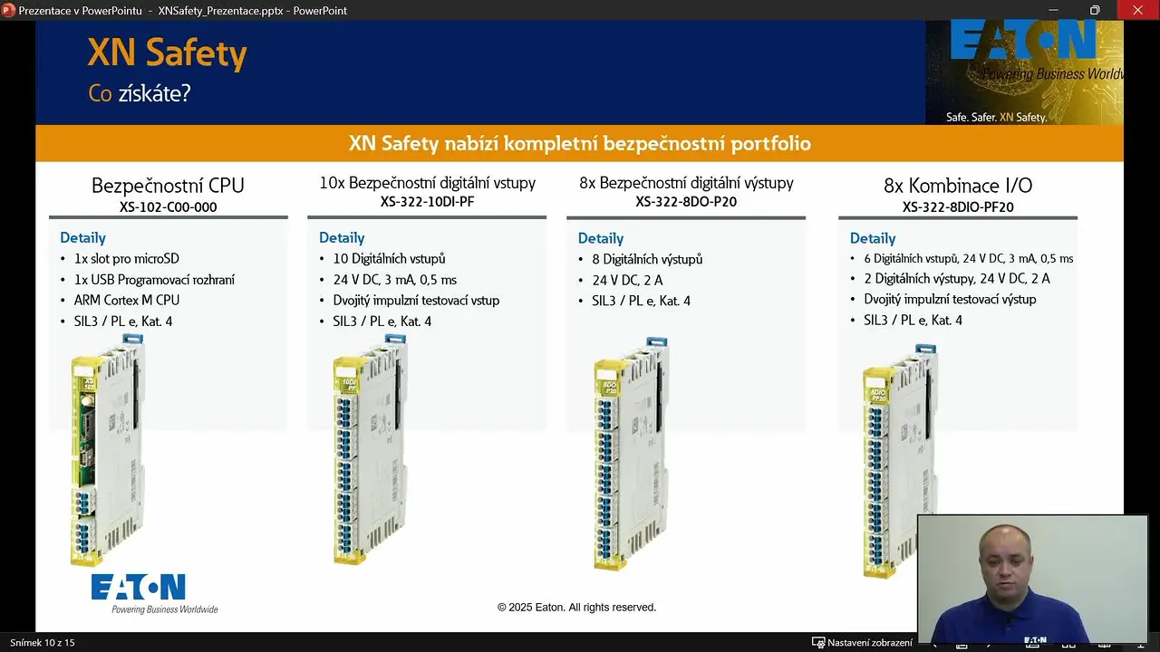This screenshot has width=1160, height=652.
Task: Click the XN Safety slide title
Action: (167, 53)
